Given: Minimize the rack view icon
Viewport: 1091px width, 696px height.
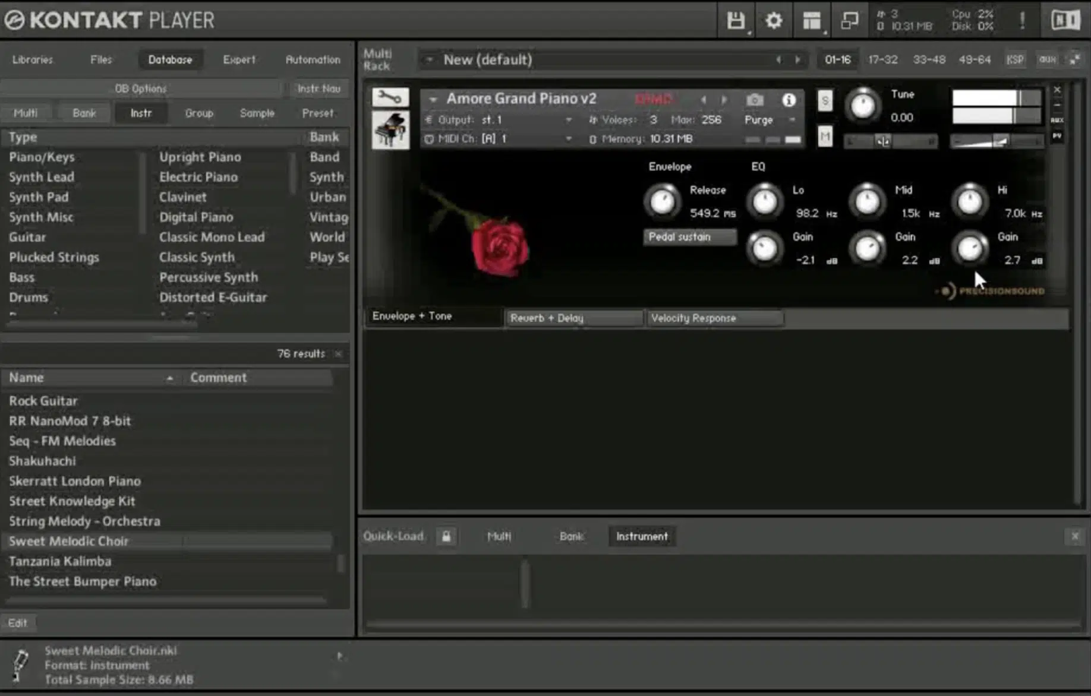Looking at the screenshot, I should [1075, 59].
